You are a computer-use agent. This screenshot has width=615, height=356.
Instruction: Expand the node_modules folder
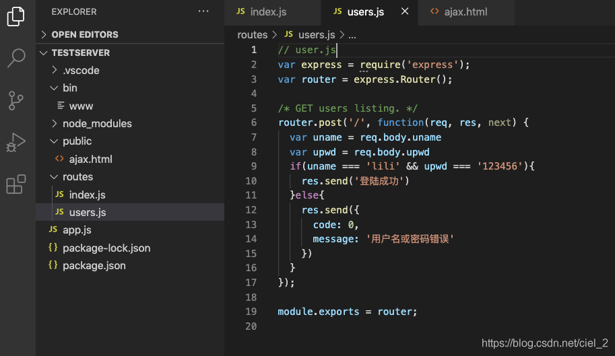coord(97,123)
